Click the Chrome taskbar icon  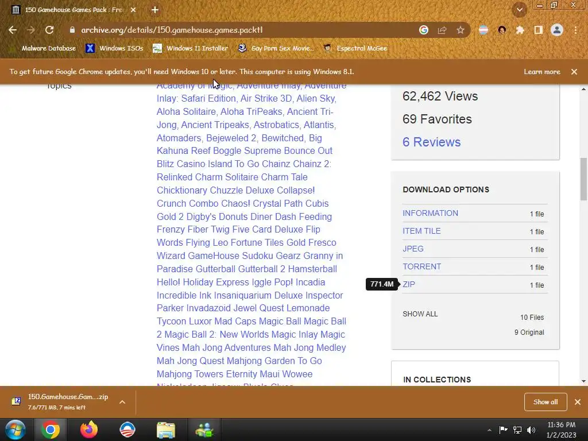[x=51, y=430]
